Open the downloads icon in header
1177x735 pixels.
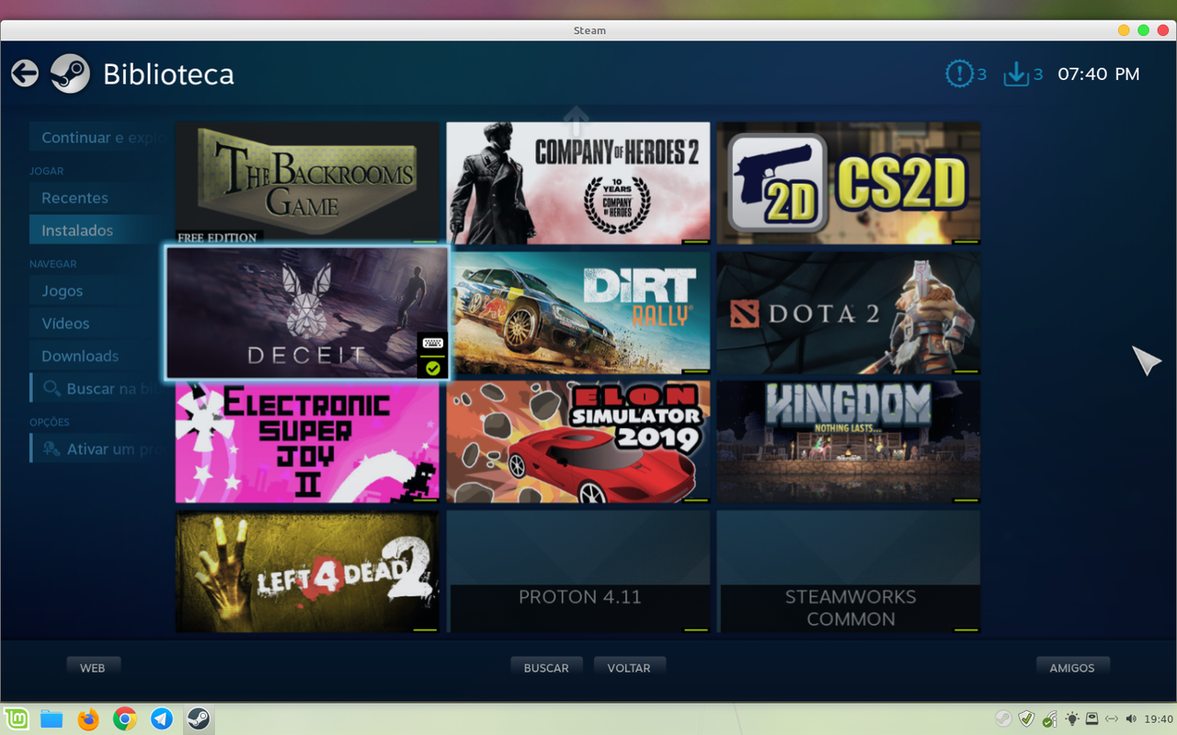1016,73
